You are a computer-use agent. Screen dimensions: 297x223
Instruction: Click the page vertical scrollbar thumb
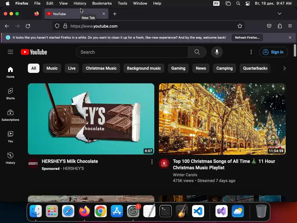[x=295, y=51]
